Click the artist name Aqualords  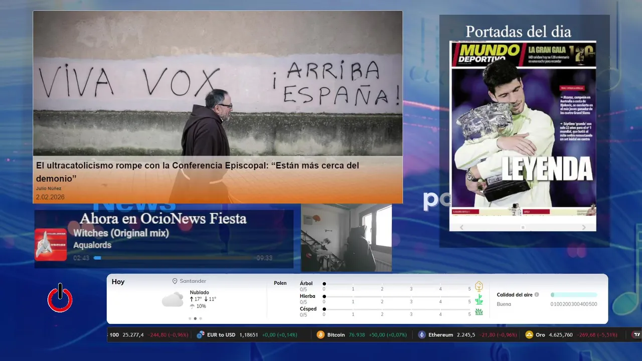pyautogui.click(x=92, y=245)
